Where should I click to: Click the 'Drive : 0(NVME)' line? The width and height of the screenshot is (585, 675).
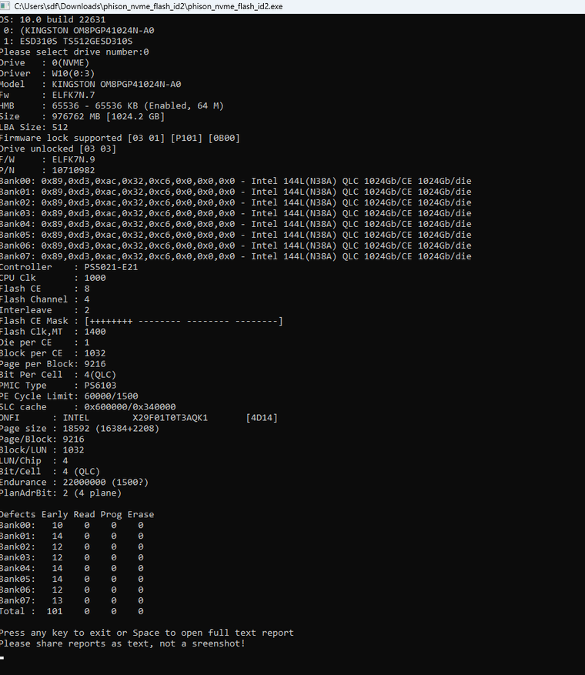[45, 63]
